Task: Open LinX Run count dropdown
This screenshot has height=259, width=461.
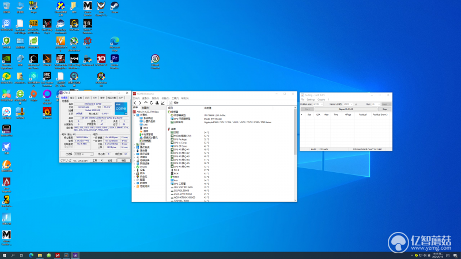Action: coord(376,104)
